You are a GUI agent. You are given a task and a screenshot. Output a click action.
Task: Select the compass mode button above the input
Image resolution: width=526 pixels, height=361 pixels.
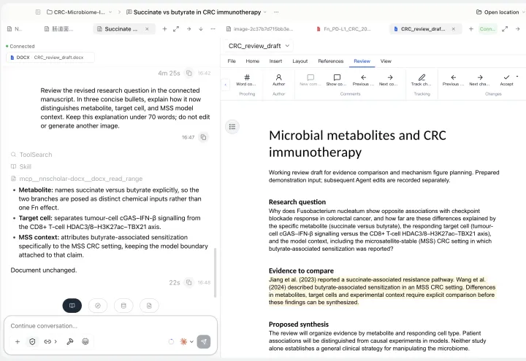coord(98,306)
